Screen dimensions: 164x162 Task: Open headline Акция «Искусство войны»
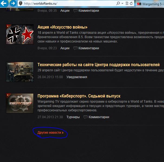click(x=62, y=27)
